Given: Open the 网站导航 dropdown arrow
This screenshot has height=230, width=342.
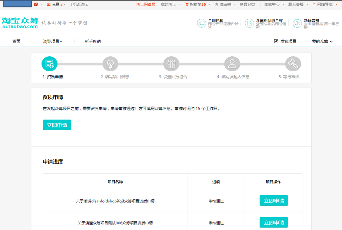Looking at the screenshot, I should pos(336,4).
